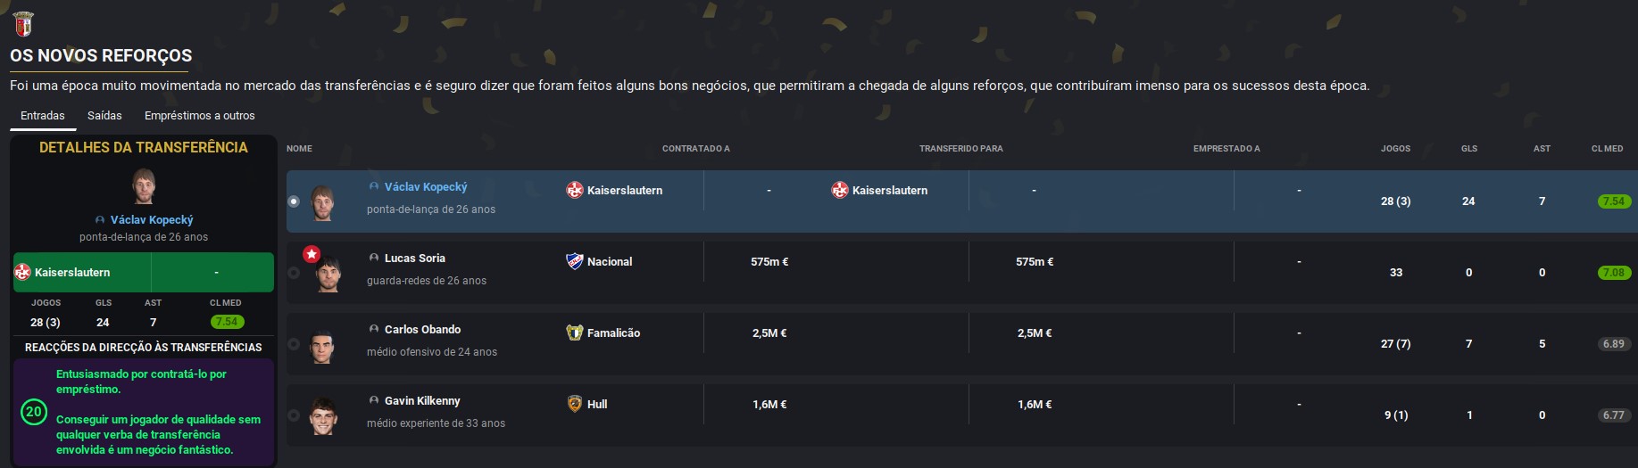Click the green 7.54 rating badge in the table
Viewport: 1638px width, 468px height.
[1614, 201]
